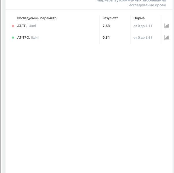Screen dimensions: 174x173
Task: Click the norm range 'от 0 до 4.11'
Action: point(142,26)
